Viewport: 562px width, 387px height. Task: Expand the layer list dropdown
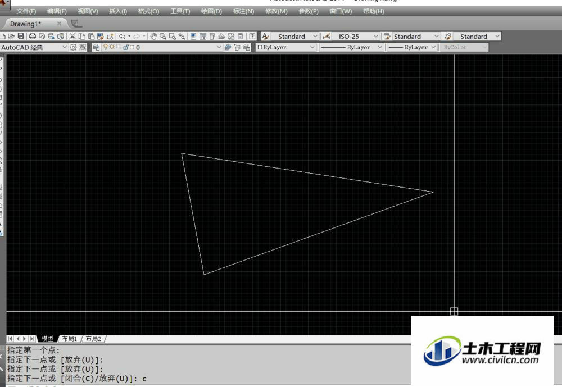[219, 47]
